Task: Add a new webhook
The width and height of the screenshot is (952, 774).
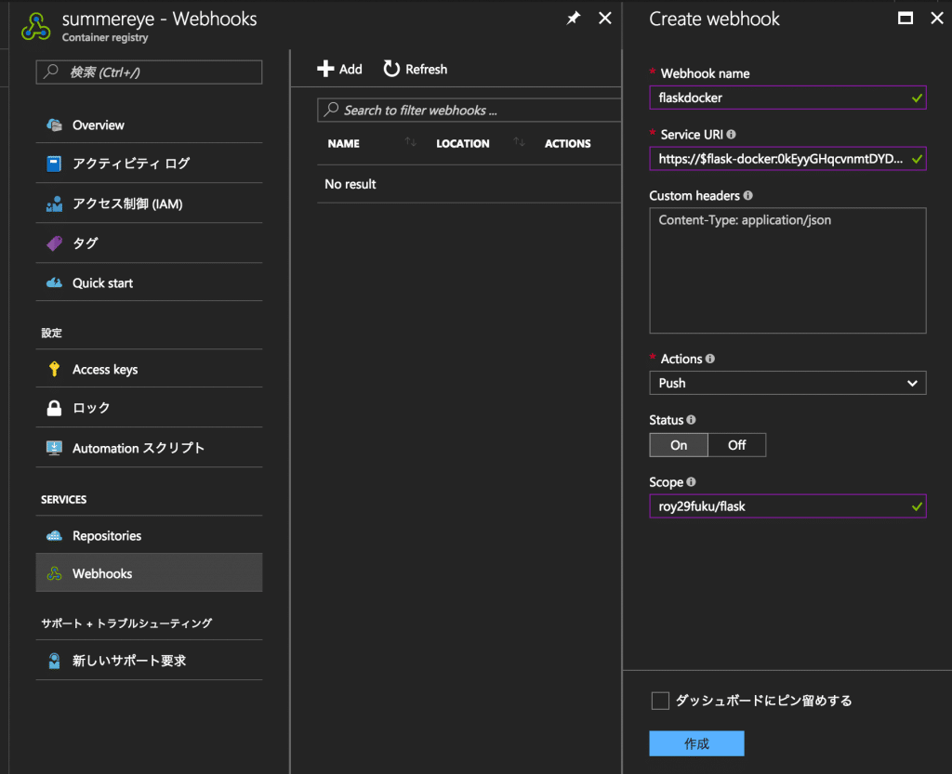Action: (339, 69)
